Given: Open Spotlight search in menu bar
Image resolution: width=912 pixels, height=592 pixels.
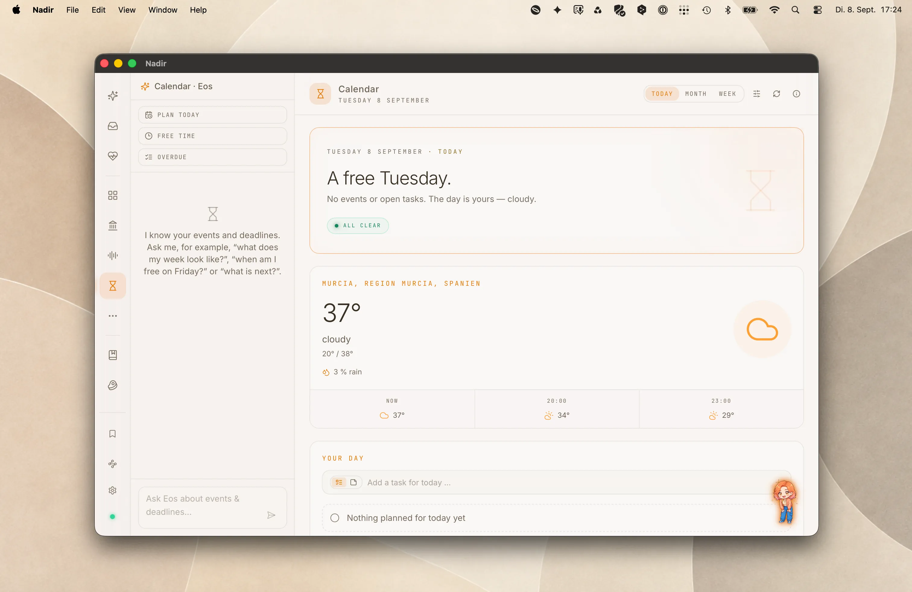Looking at the screenshot, I should point(796,10).
